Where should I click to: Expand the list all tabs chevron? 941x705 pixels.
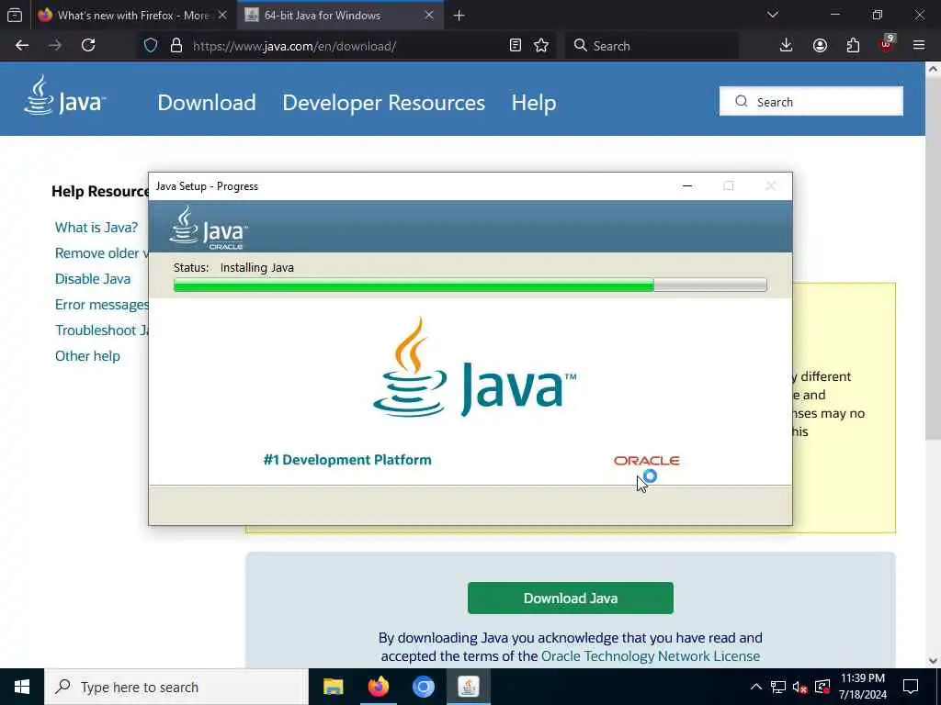tap(773, 15)
